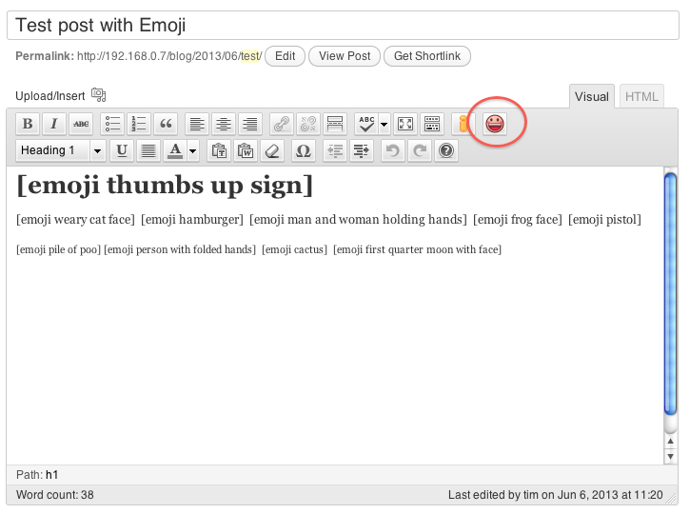Viewport: 690px width, 514px height.
Task: Align text left
Action: pos(197,124)
